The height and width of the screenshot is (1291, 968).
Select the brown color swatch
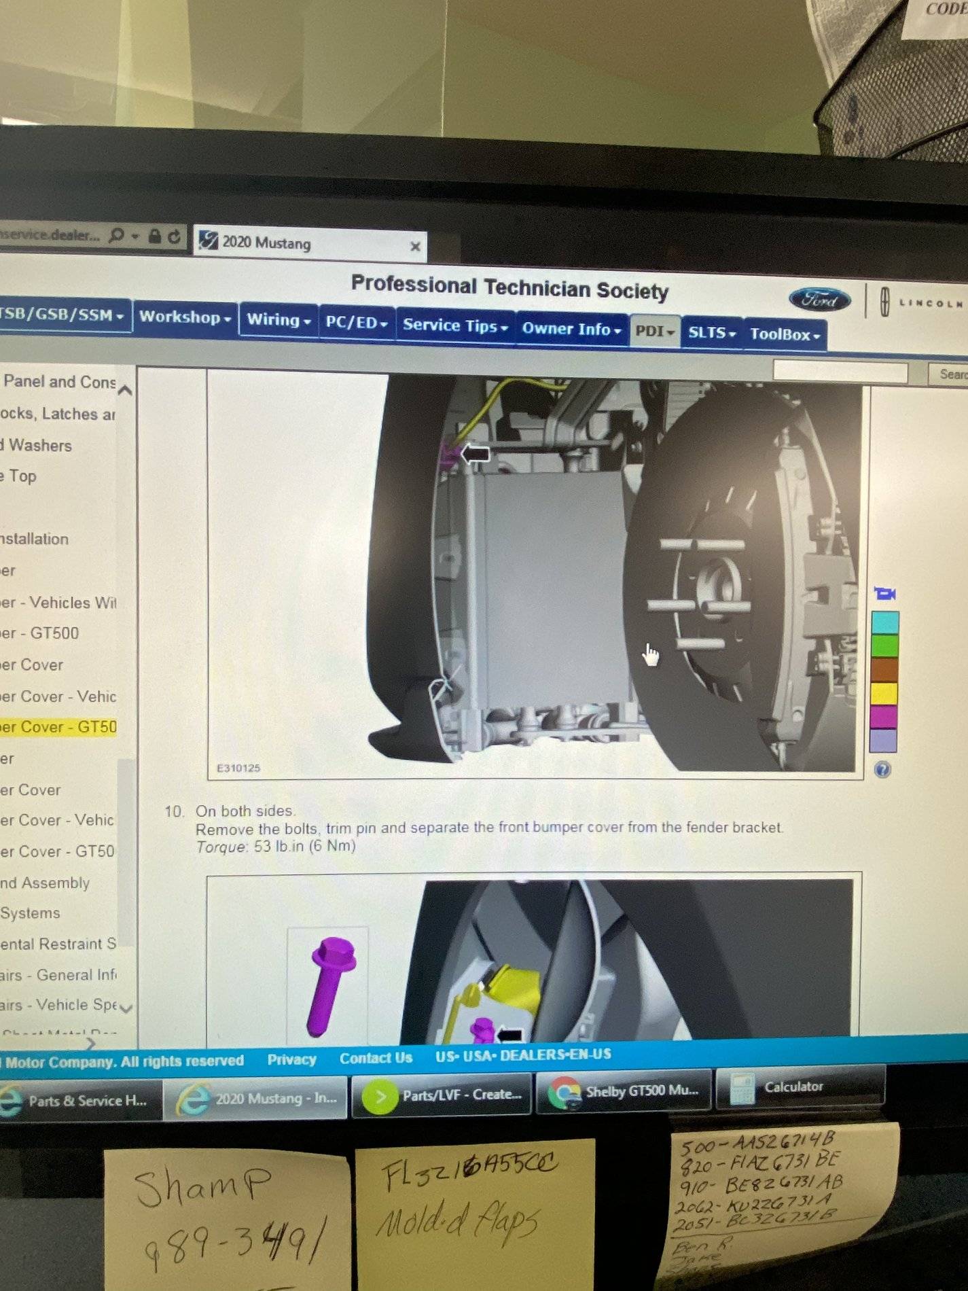[x=884, y=669]
